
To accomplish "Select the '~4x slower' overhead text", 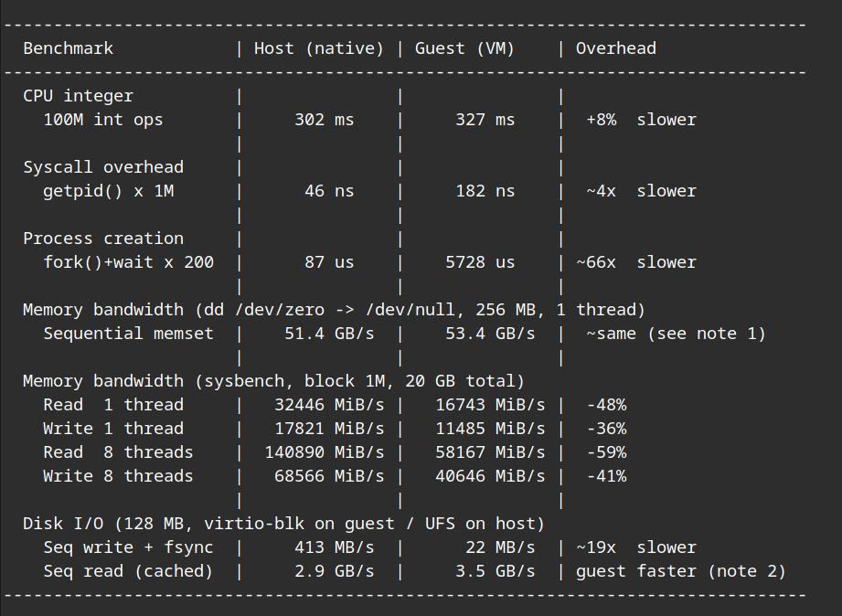I will 641,191.
